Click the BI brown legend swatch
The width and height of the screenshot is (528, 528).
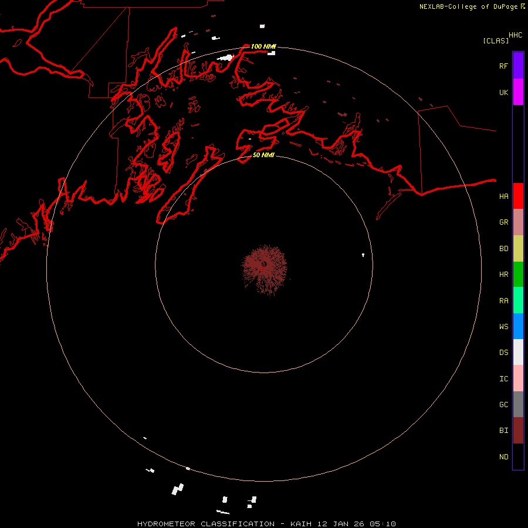(518, 431)
